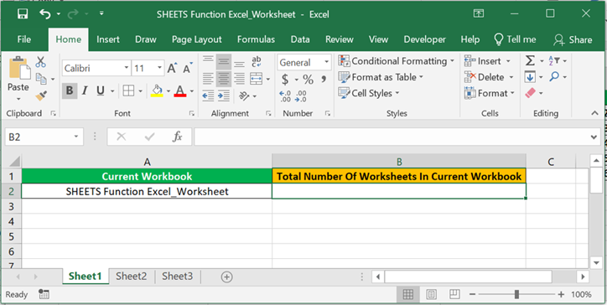Viewport: 607px width, 305px height.
Task: Click the AutoSum sigma icon
Action: click(530, 61)
